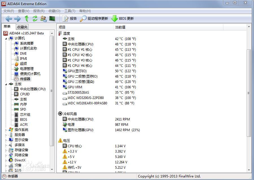Click 驱动程序更新 driver update button
This screenshot has height=180, width=254.
(94, 19)
